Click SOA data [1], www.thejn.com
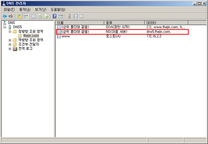Screen dimensions: 208x144 point(166,27)
